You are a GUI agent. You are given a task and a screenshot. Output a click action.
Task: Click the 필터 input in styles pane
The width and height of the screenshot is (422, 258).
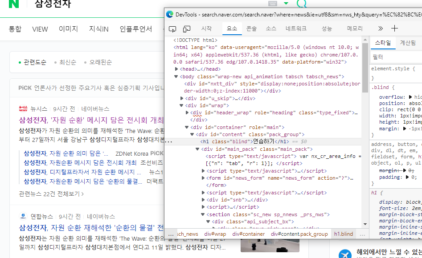click(396, 57)
